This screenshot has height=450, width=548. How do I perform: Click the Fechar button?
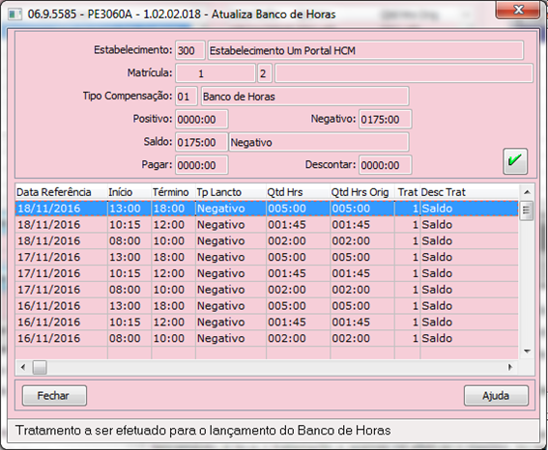(54, 396)
